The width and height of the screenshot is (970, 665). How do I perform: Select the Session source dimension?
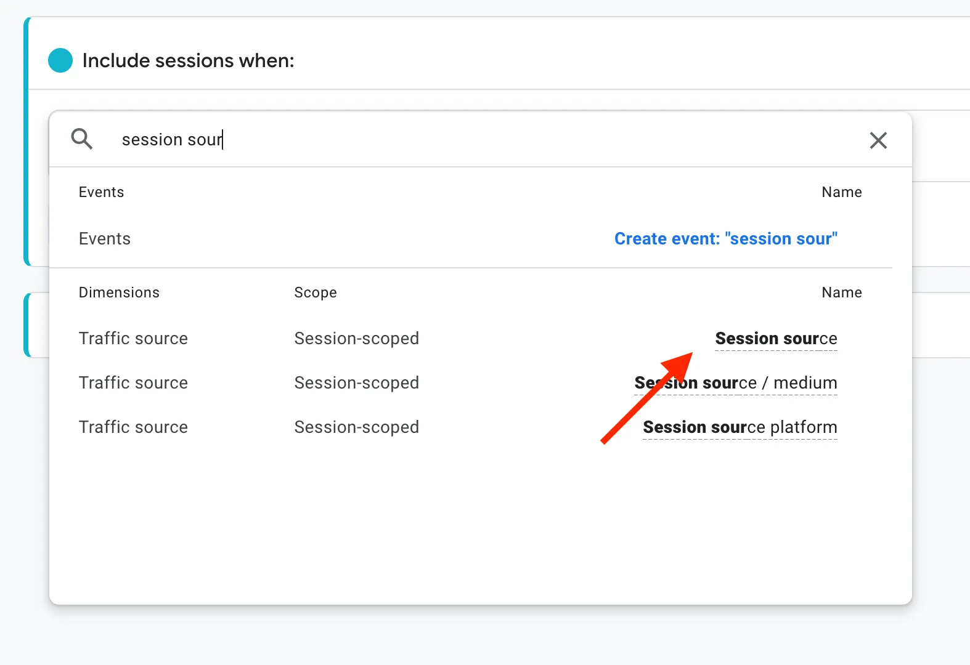[x=776, y=339]
